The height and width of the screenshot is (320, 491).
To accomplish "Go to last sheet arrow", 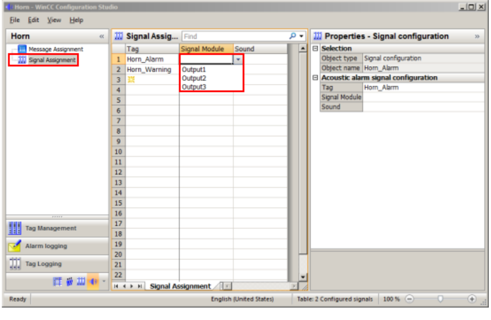I will [140, 286].
